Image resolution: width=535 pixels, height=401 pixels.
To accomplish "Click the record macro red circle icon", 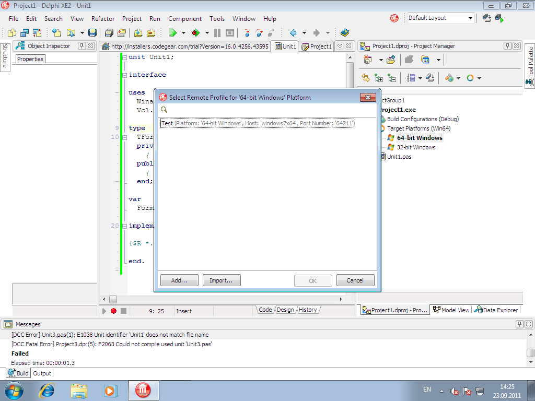I will tap(113, 311).
